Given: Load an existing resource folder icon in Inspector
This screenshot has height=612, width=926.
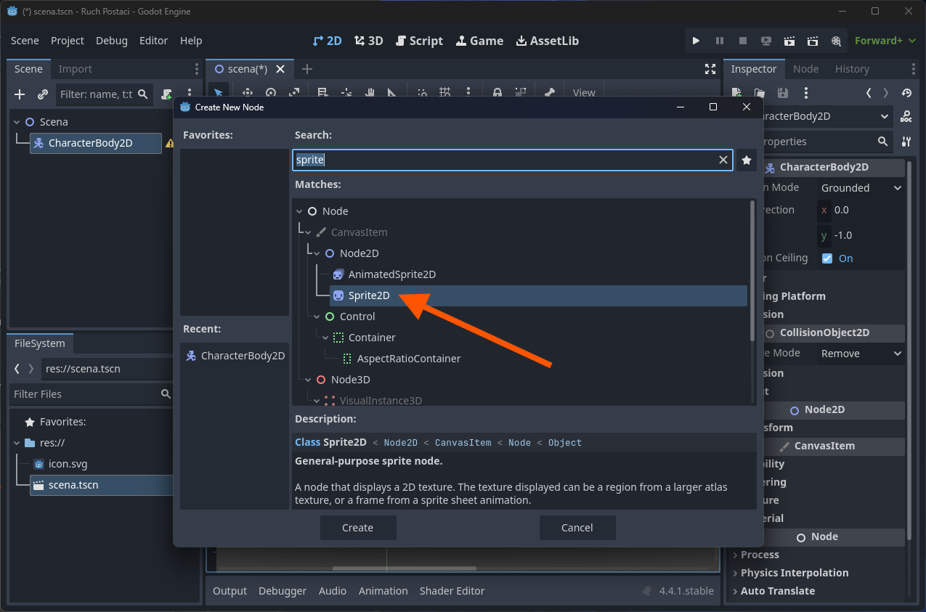Looking at the screenshot, I should 760,93.
